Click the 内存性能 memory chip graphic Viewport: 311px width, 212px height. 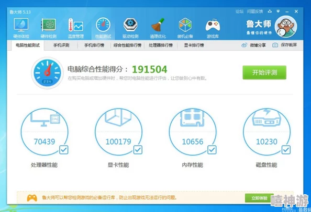coord(192,118)
